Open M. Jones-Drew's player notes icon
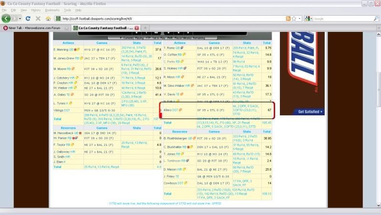The image size is (381, 215). [x=82, y=58]
